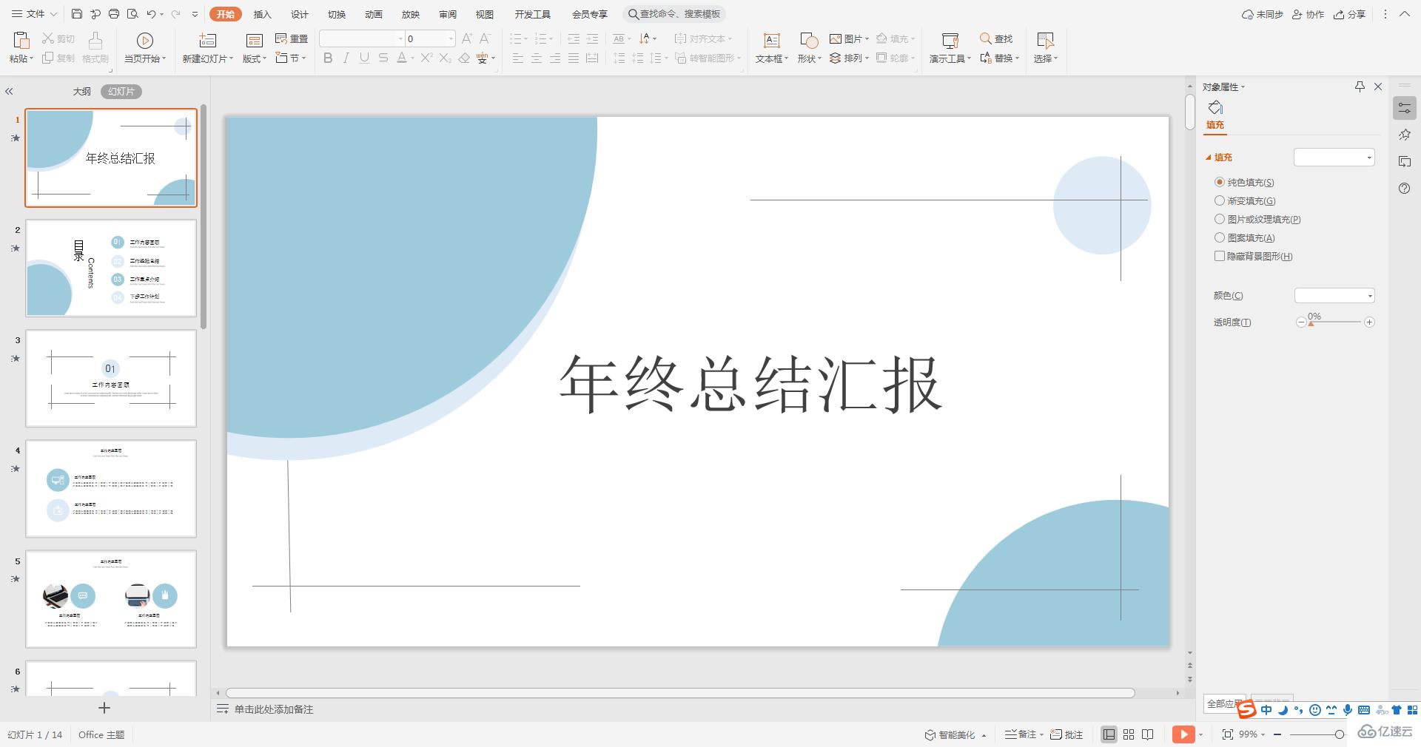Image resolution: width=1421 pixels, height=747 pixels.
Task: Open the Design (设计) tab
Action: pos(300,14)
